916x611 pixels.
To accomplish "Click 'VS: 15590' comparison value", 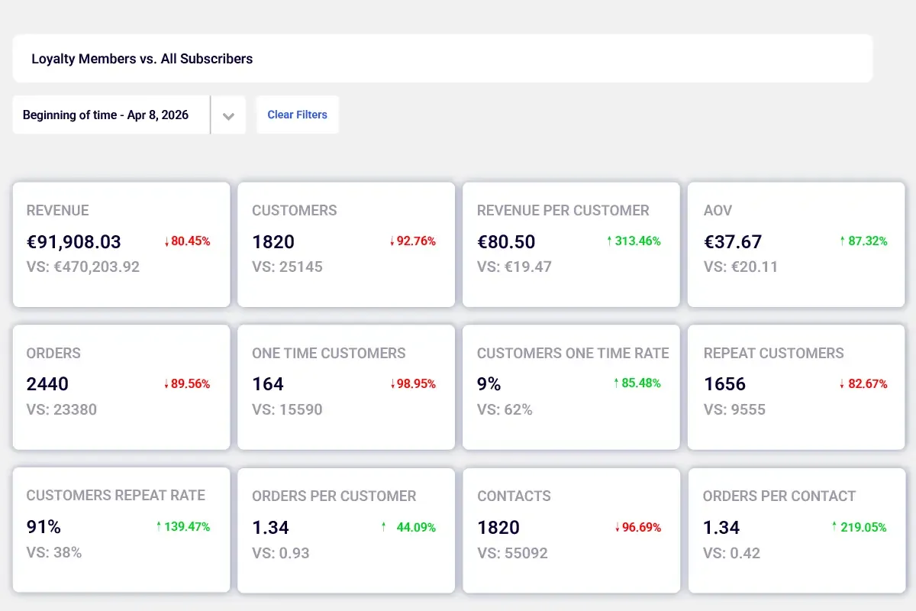I will (288, 410).
